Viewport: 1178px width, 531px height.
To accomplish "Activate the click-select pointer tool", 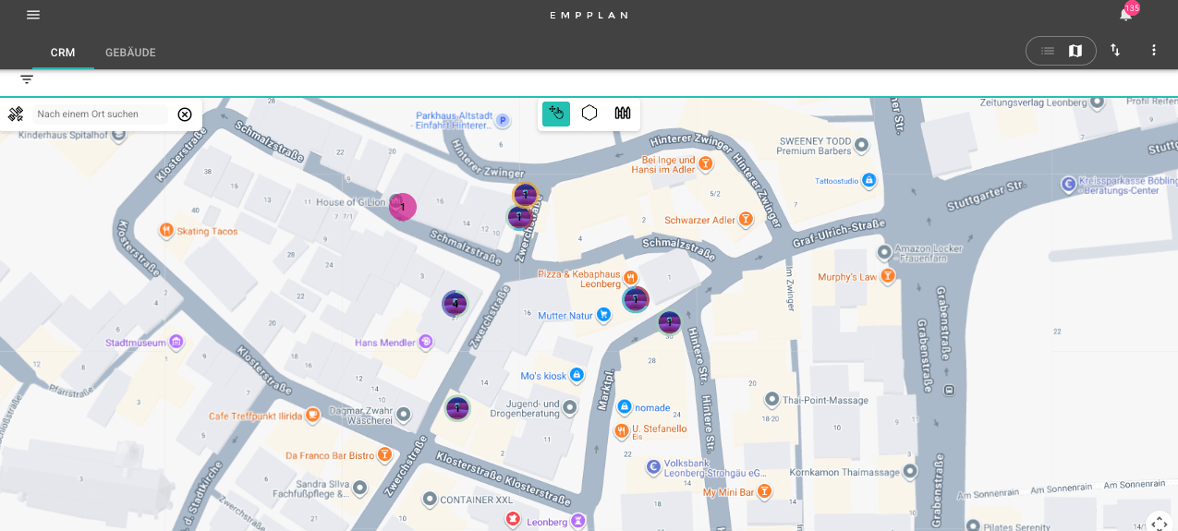I will (x=556, y=113).
